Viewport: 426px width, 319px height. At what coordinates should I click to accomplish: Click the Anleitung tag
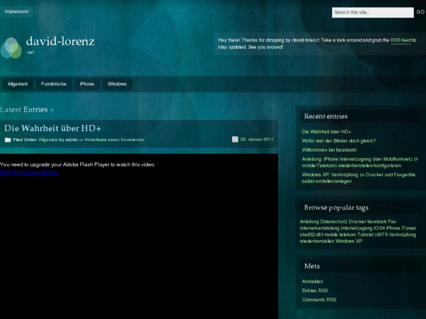pos(309,221)
